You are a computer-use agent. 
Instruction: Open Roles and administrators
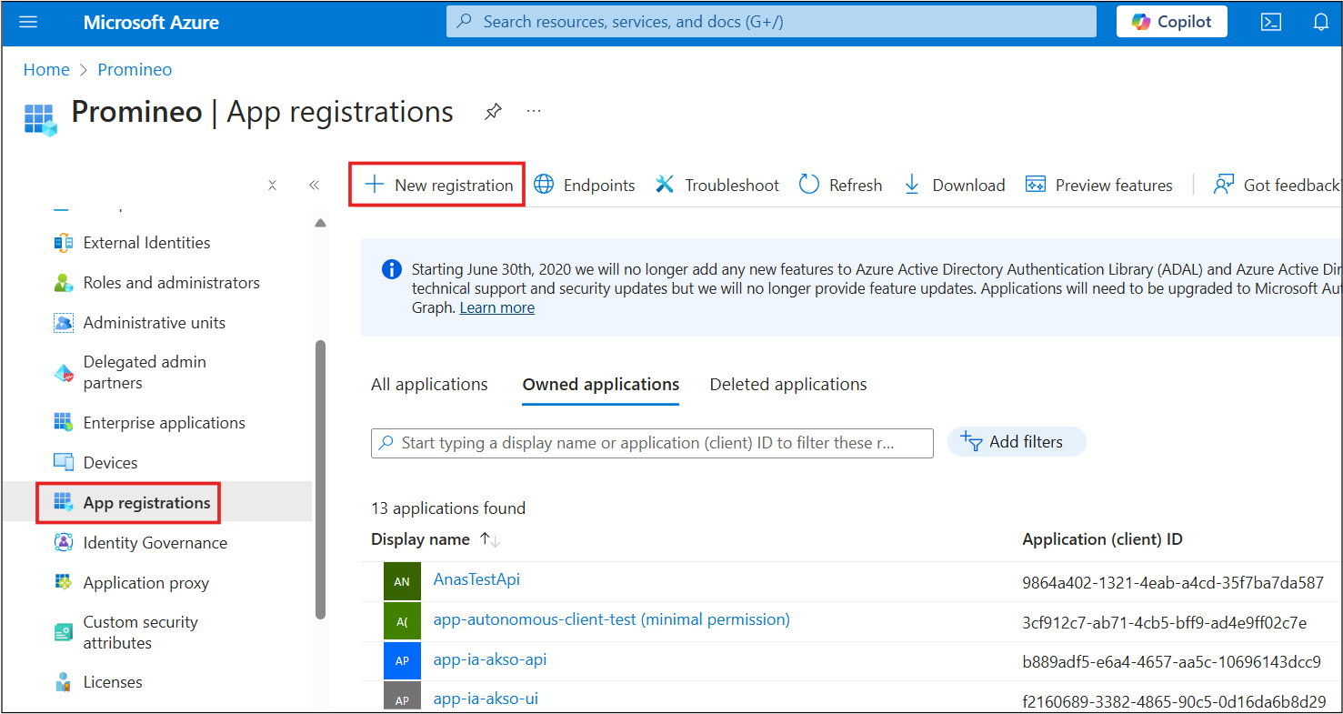pyautogui.click(x=171, y=283)
